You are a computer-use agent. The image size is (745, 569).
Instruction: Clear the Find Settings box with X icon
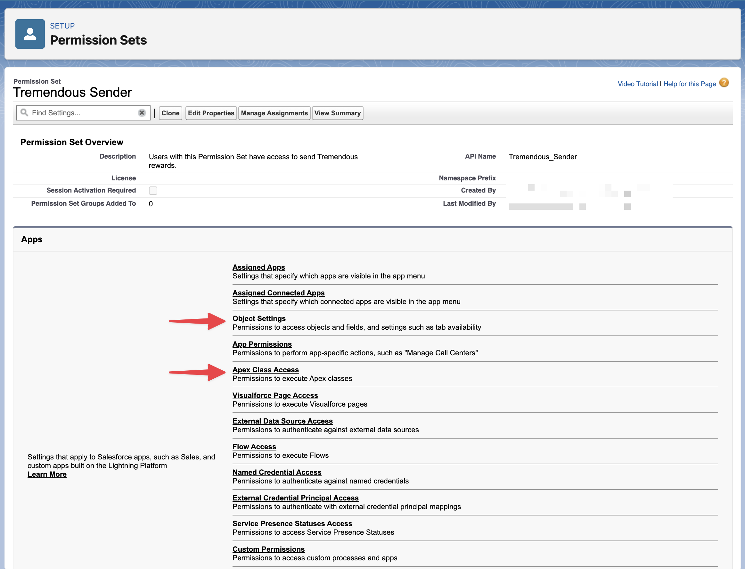pos(142,113)
